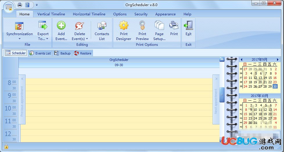Expand the Synchronization dropdown arrow
This screenshot has width=284, height=152.
[x=19, y=39]
